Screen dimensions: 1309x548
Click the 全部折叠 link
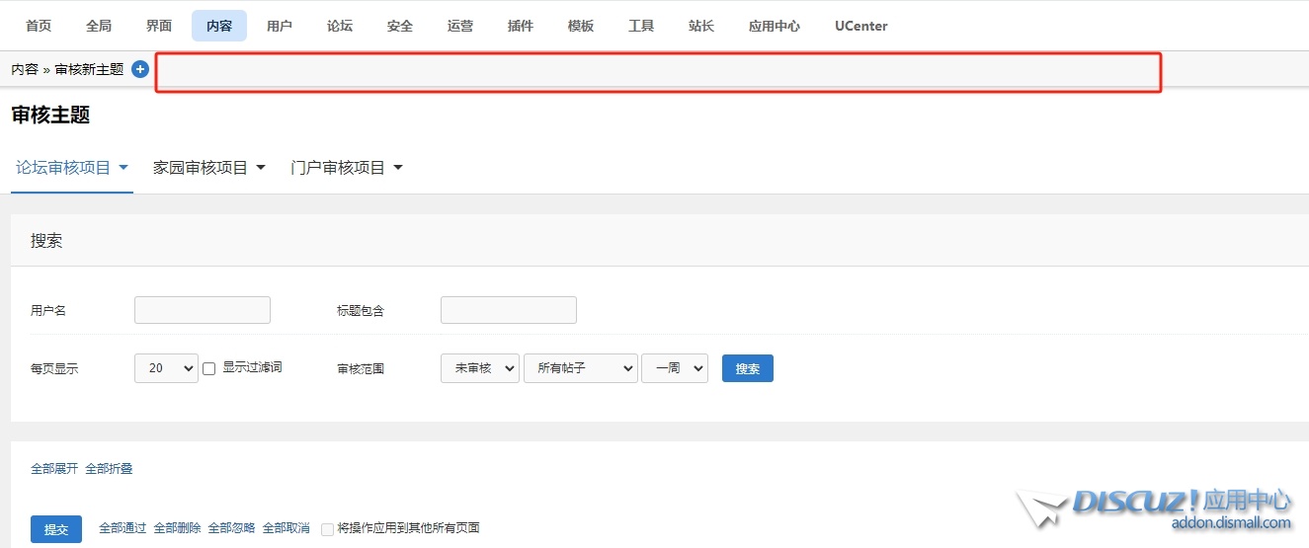coord(109,469)
